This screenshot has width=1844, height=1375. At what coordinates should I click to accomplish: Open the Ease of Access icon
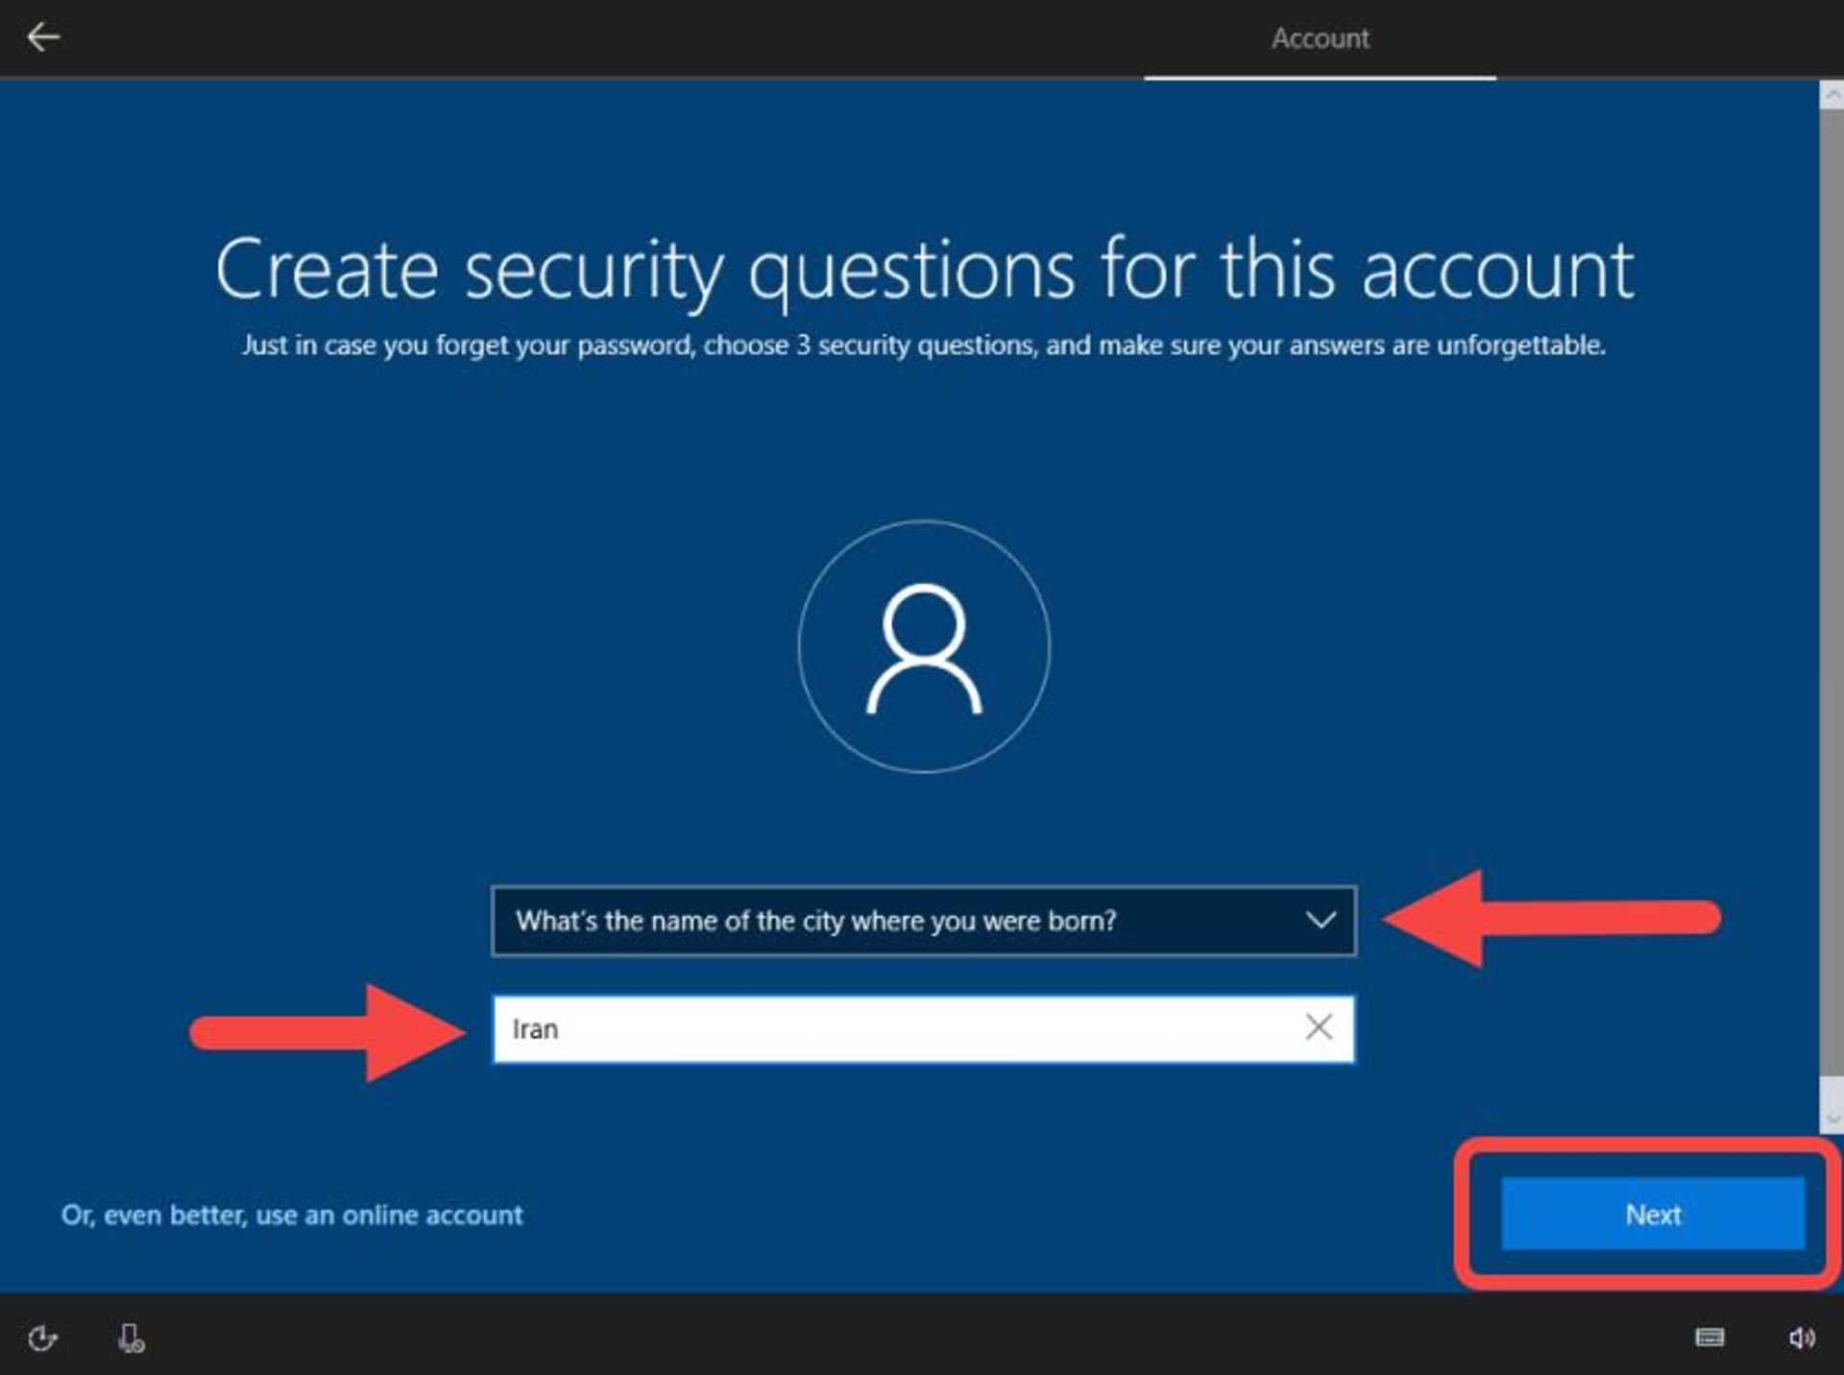(42, 1338)
